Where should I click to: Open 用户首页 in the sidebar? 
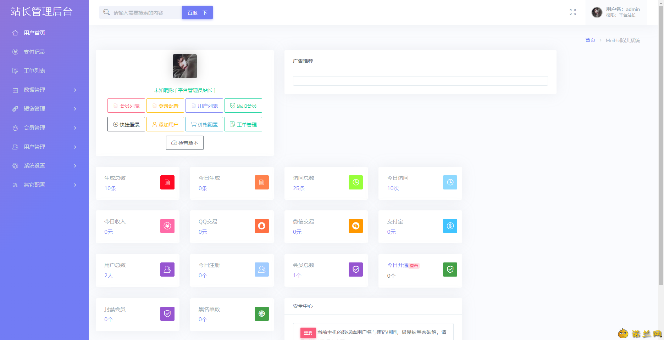(44, 33)
